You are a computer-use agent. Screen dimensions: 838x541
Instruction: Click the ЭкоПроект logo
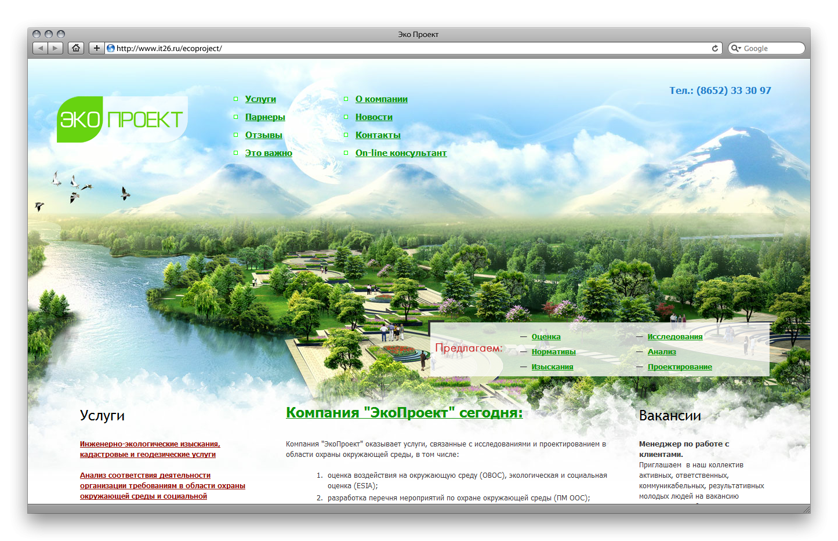(122, 119)
